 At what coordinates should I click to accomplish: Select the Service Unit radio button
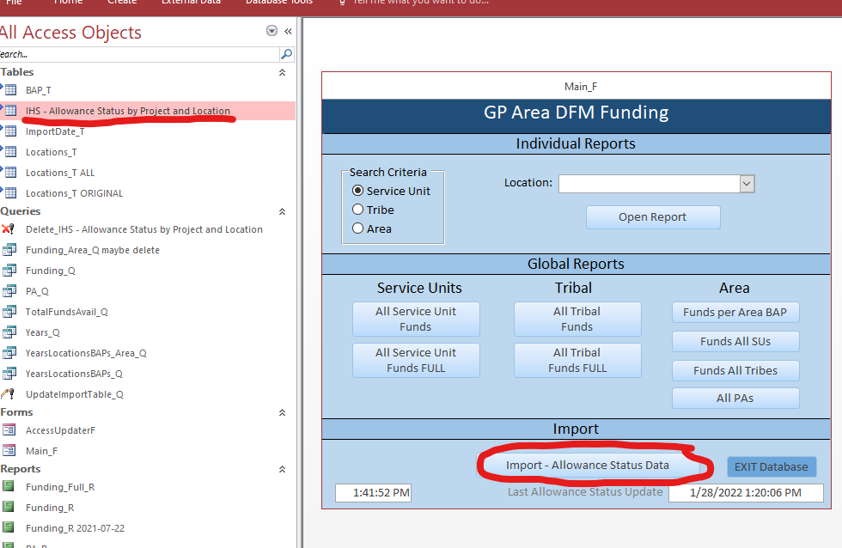coord(358,191)
